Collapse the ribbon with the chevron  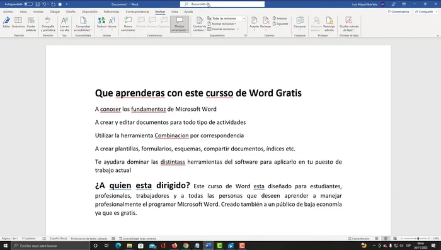[x=438, y=36]
